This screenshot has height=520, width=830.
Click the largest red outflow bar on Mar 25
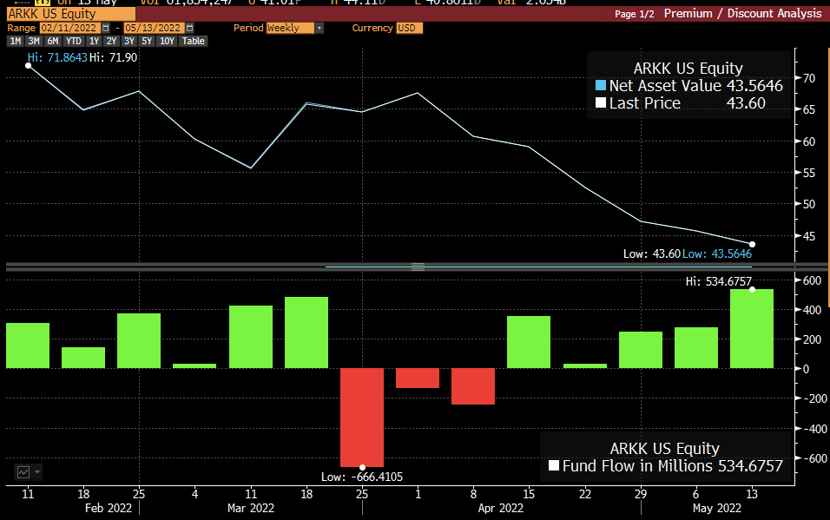362,418
